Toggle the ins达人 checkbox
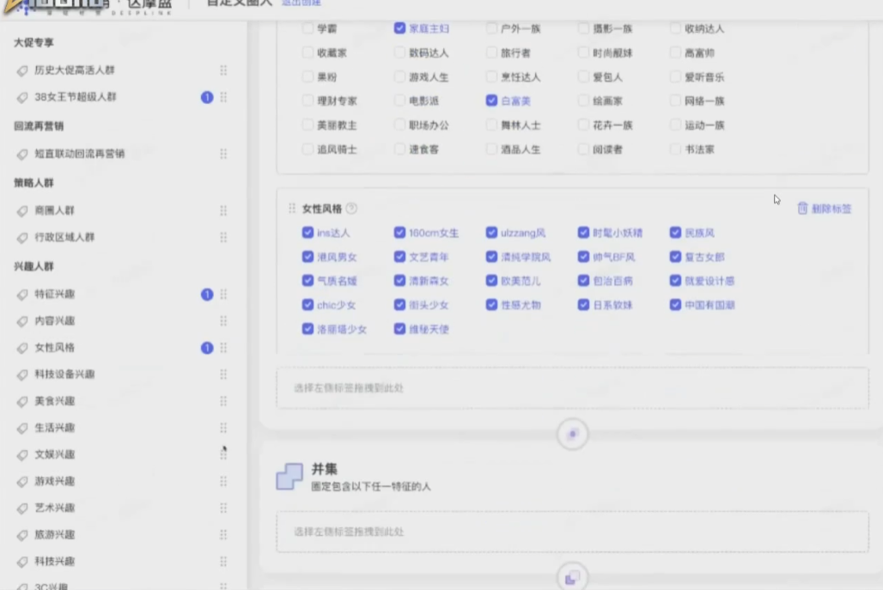This screenshot has width=883, height=590. click(x=308, y=233)
